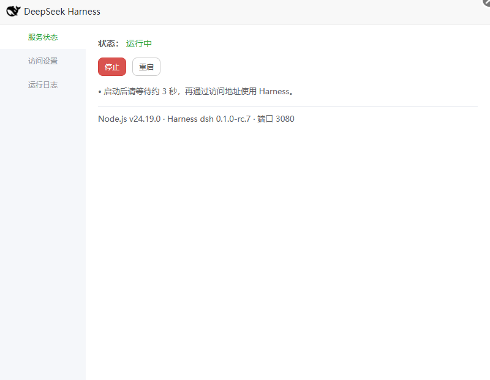Click the 运行中 status text
Image resolution: width=490 pixels, height=380 pixels.
139,43
